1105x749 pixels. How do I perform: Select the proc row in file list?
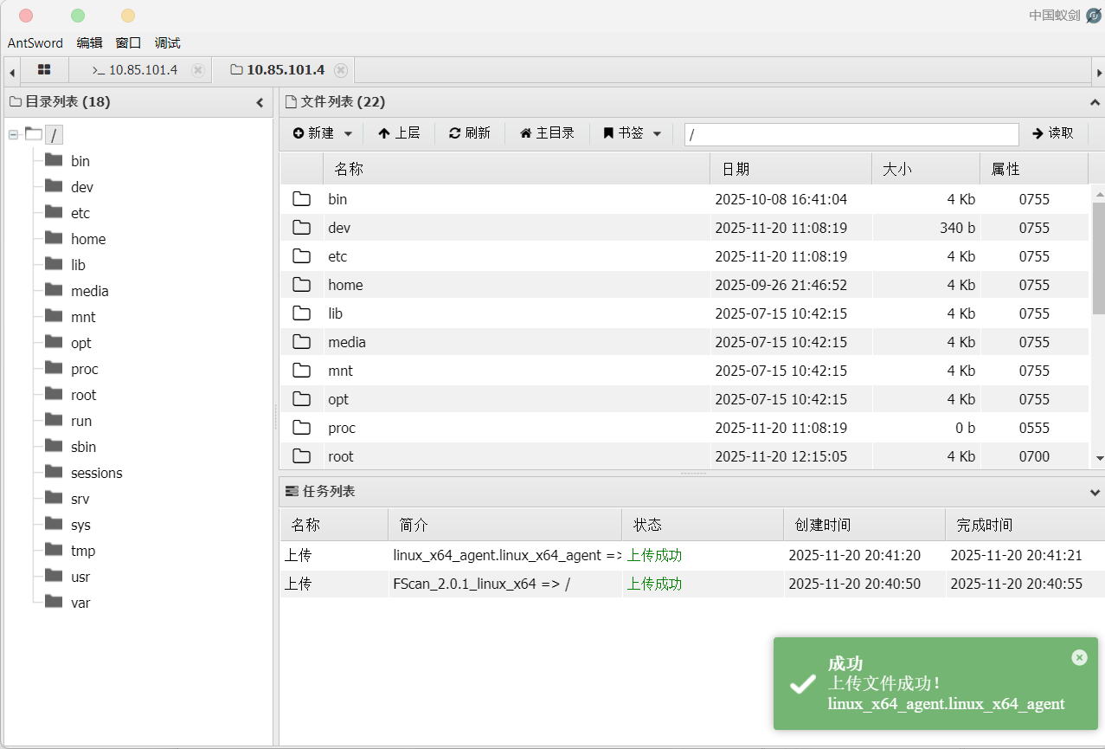(x=684, y=428)
